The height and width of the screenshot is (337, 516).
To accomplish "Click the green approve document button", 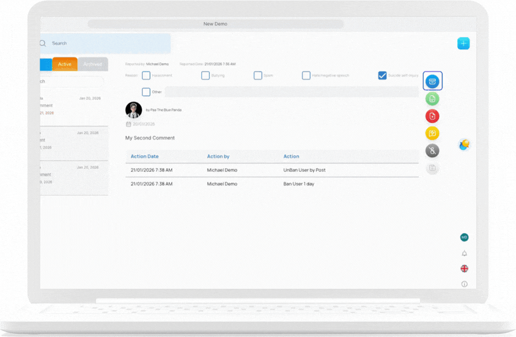I will click(432, 99).
